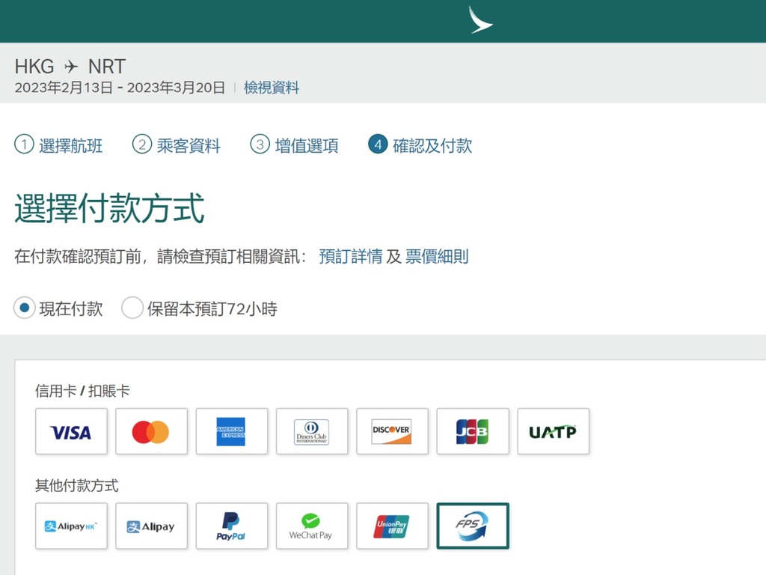This screenshot has height=575, width=766.
Task: Pay with AlipayHK
Action: point(71,526)
